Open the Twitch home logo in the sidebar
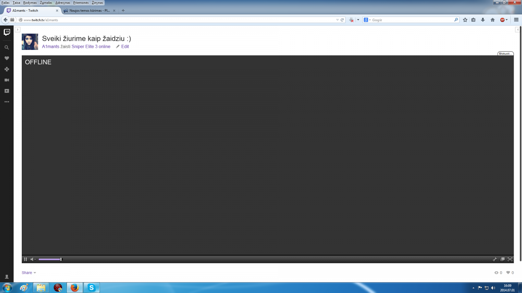The width and height of the screenshot is (522, 293). tap(7, 32)
